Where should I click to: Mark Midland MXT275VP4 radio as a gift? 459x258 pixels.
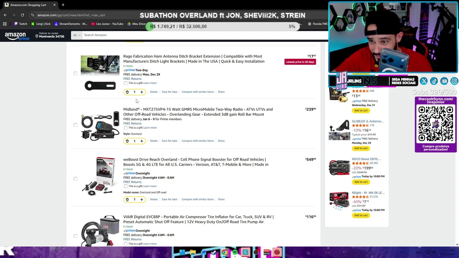pyautogui.click(x=126, y=128)
